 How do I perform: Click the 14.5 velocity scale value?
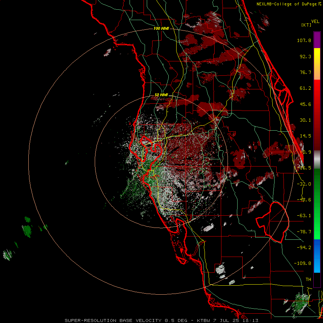tap(305, 136)
